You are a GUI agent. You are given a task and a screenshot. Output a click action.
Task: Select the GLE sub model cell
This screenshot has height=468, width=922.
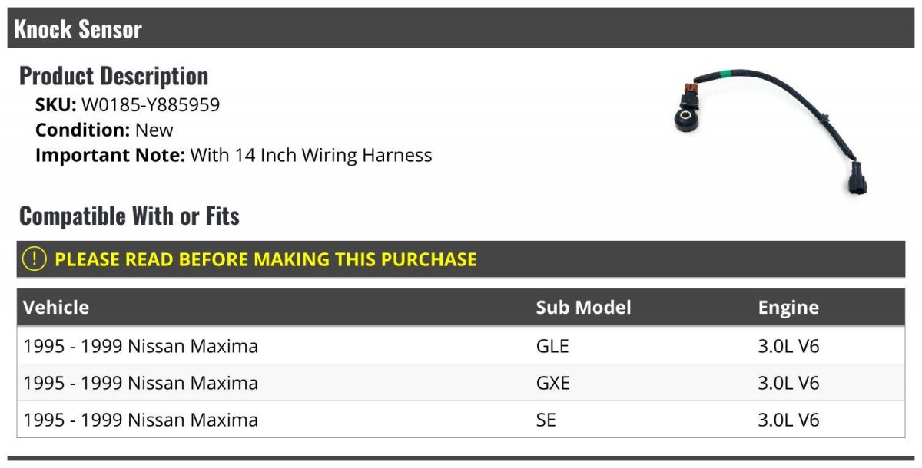552,346
